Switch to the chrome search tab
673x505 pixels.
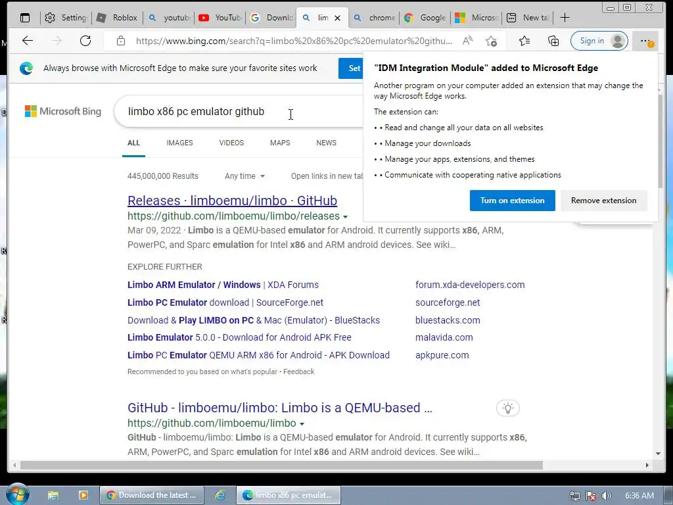click(374, 18)
